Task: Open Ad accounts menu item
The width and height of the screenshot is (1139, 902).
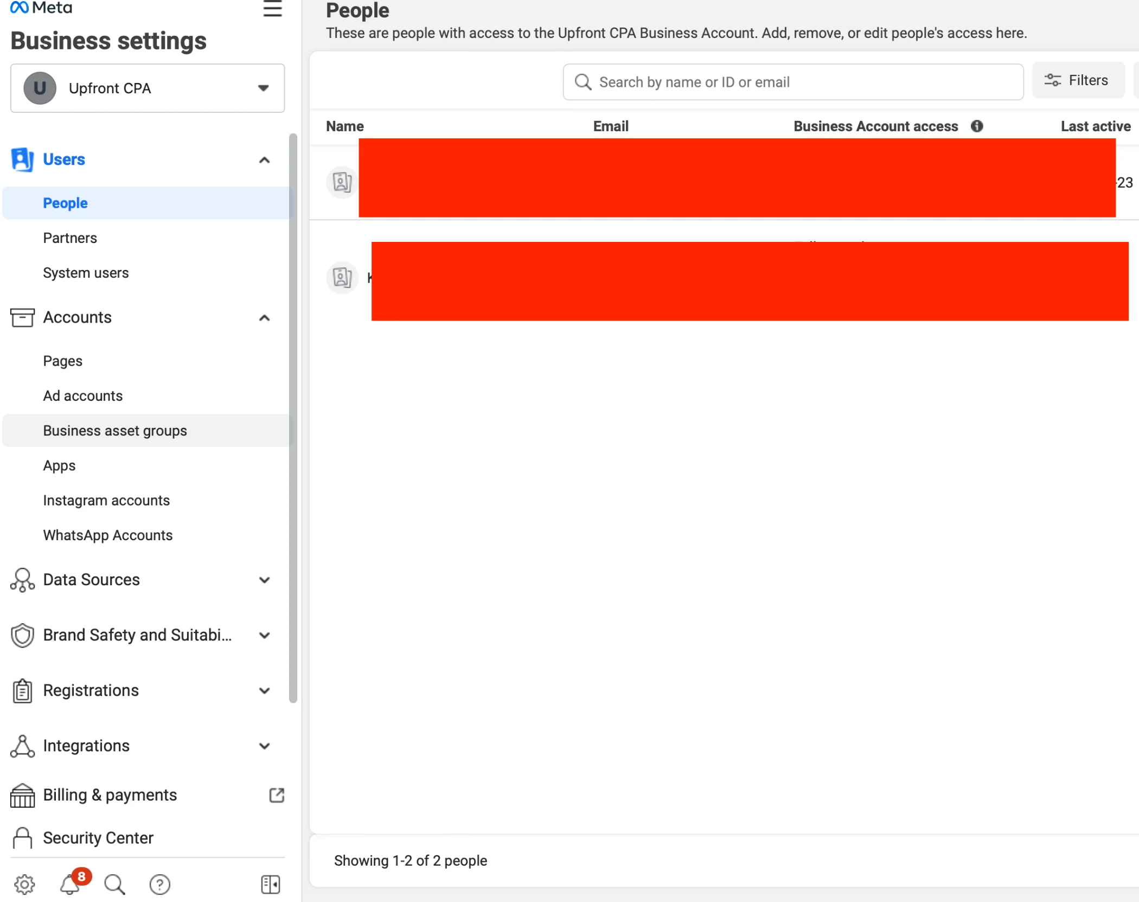Action: pos(83,396)
